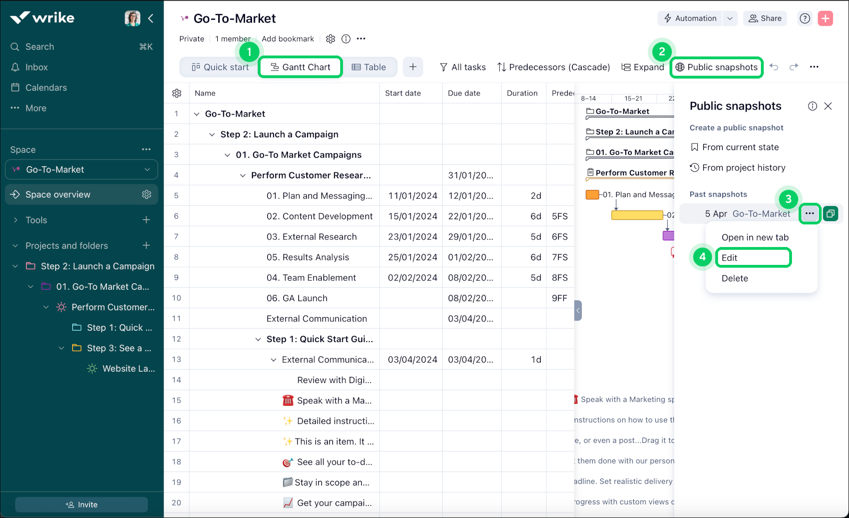Expand Step 3: See a... sidebar folder
This screenshot has width=849, height=518.
pyautogui.click(x=61, y=348)
